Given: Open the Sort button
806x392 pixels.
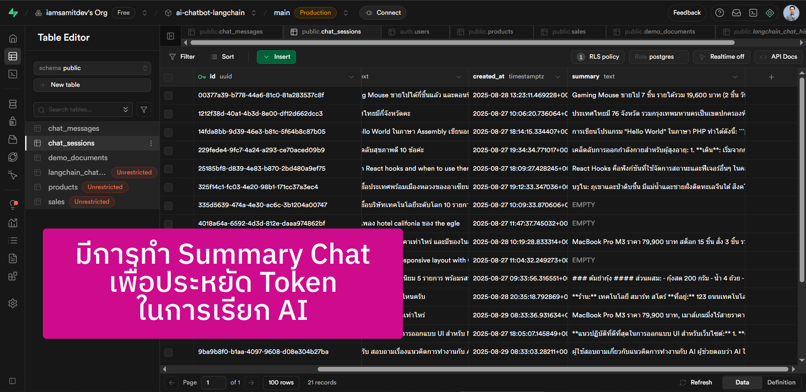Looking at the screenshot, I should pos(222,57).
